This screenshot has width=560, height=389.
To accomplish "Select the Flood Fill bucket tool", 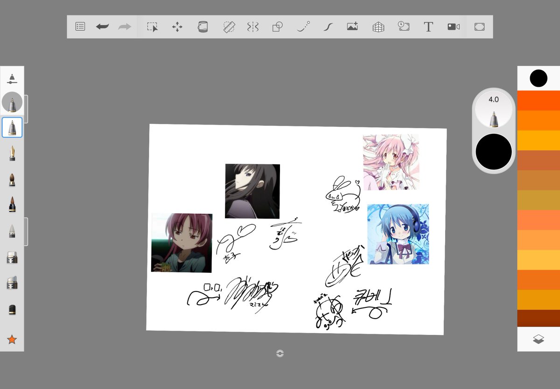I will pyautogui.click(x=203, y=27).
